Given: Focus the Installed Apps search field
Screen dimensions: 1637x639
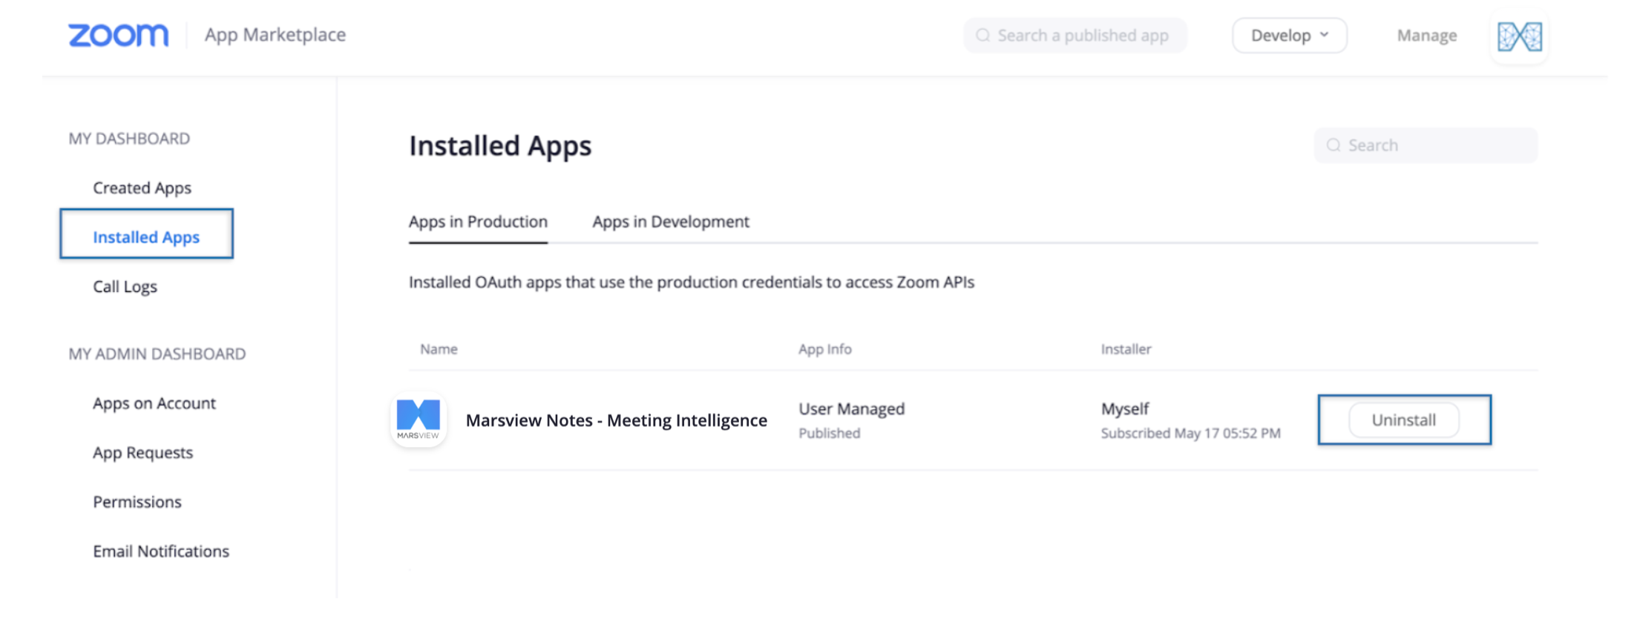Looking at the screenshot, I should 1426,145.
